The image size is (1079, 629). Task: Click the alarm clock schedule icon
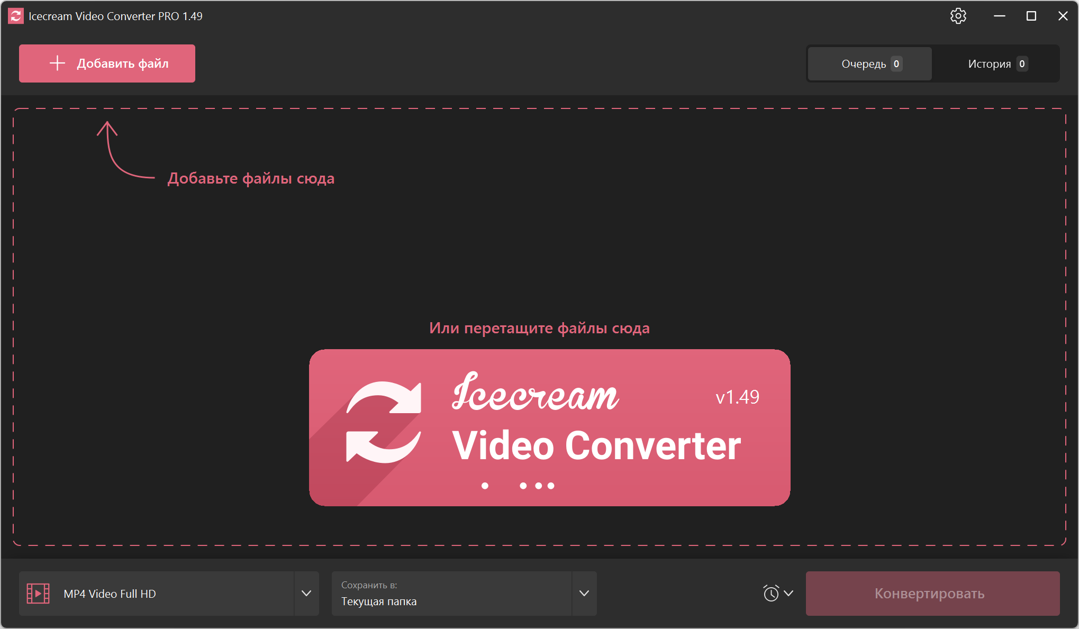click(771, 593)
